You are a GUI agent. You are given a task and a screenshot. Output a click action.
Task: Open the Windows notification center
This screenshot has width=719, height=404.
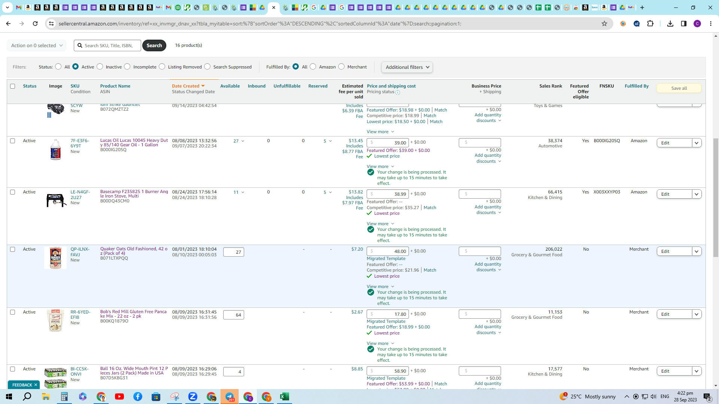(x=707, y=397)
